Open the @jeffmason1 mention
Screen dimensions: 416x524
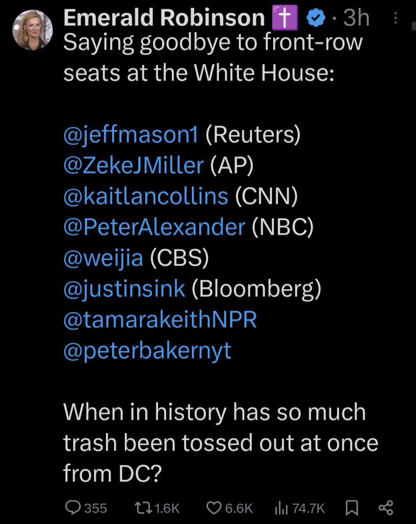pyautogui.click(x=131, y=134)
